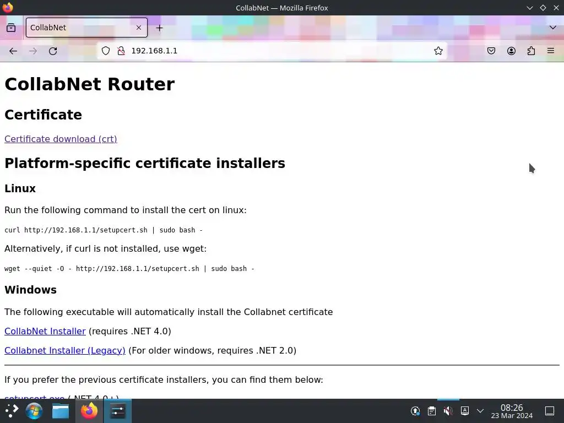The height and width of the screenshot is (423, 564).
Task: Expand hidden system tray icons
Action: coord(480,411)
